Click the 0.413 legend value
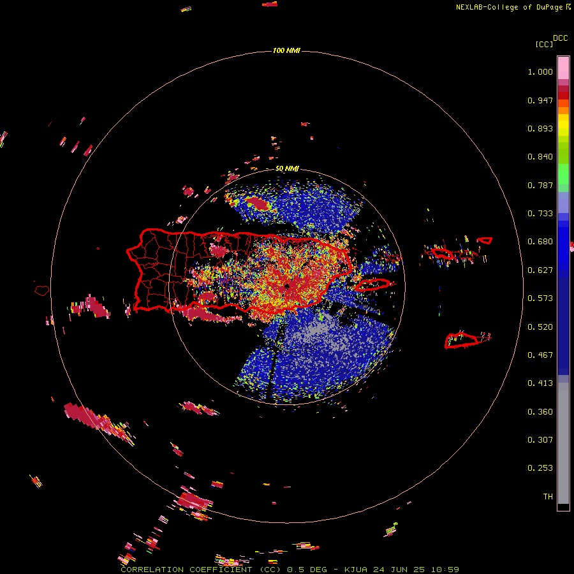The height and width of the screenshot is (574, 574). click(x=540, y=383)
